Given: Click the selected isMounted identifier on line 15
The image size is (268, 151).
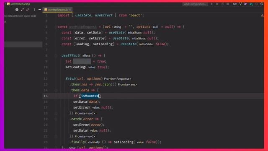Looking at the screenshot, I should 90,96.
